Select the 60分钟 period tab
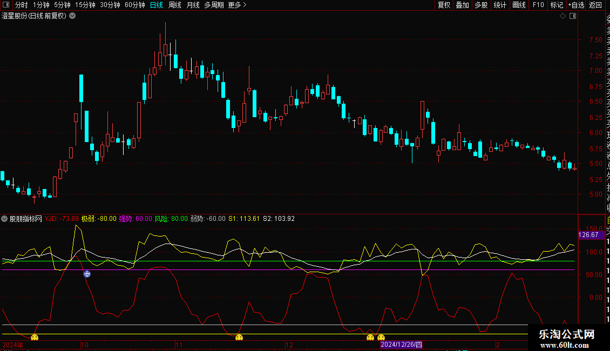Screen dimensions: 610x351 click(x=134, y=5)
